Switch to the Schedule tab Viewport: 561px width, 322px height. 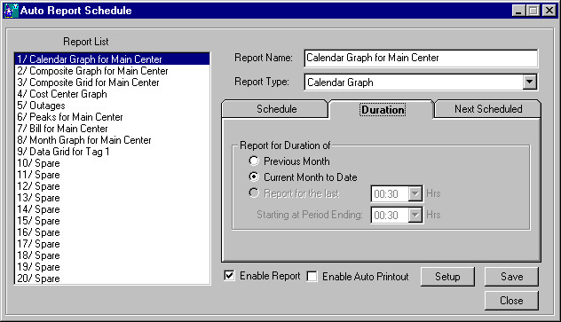(276, 109)
